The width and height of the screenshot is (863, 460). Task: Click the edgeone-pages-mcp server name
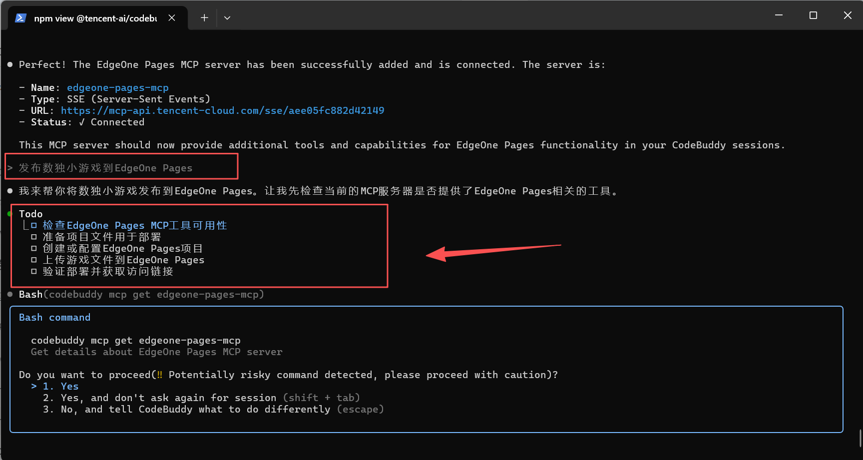[x=117, y=88]
